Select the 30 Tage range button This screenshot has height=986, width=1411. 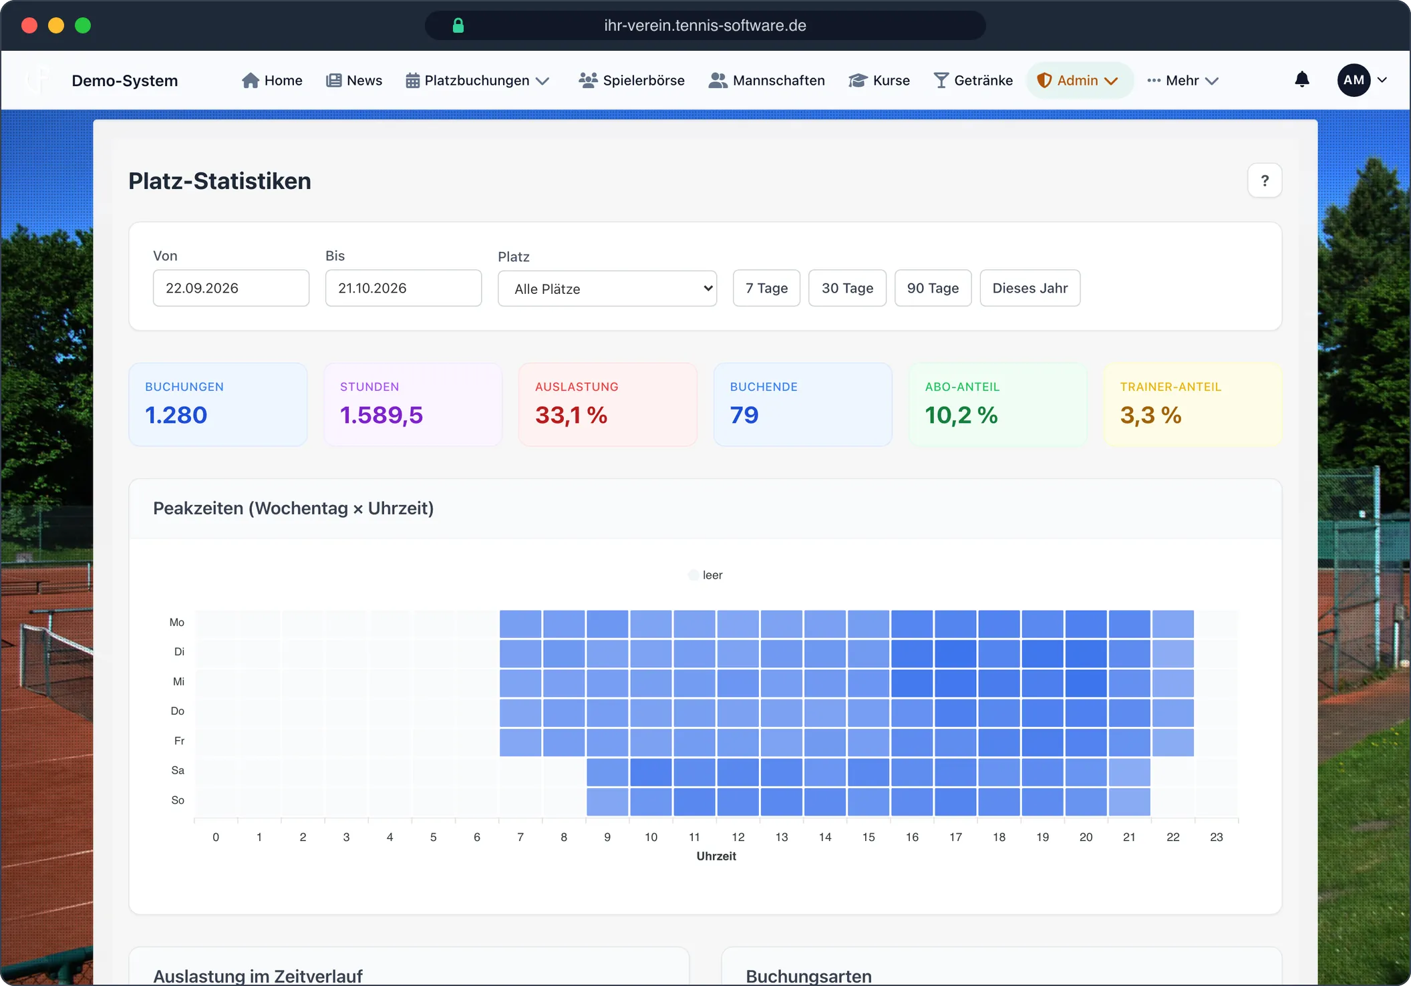click(x=847, y=288)
